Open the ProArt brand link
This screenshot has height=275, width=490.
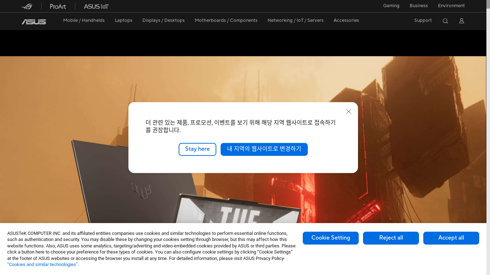pyautogui.click(x=58, y=6)
